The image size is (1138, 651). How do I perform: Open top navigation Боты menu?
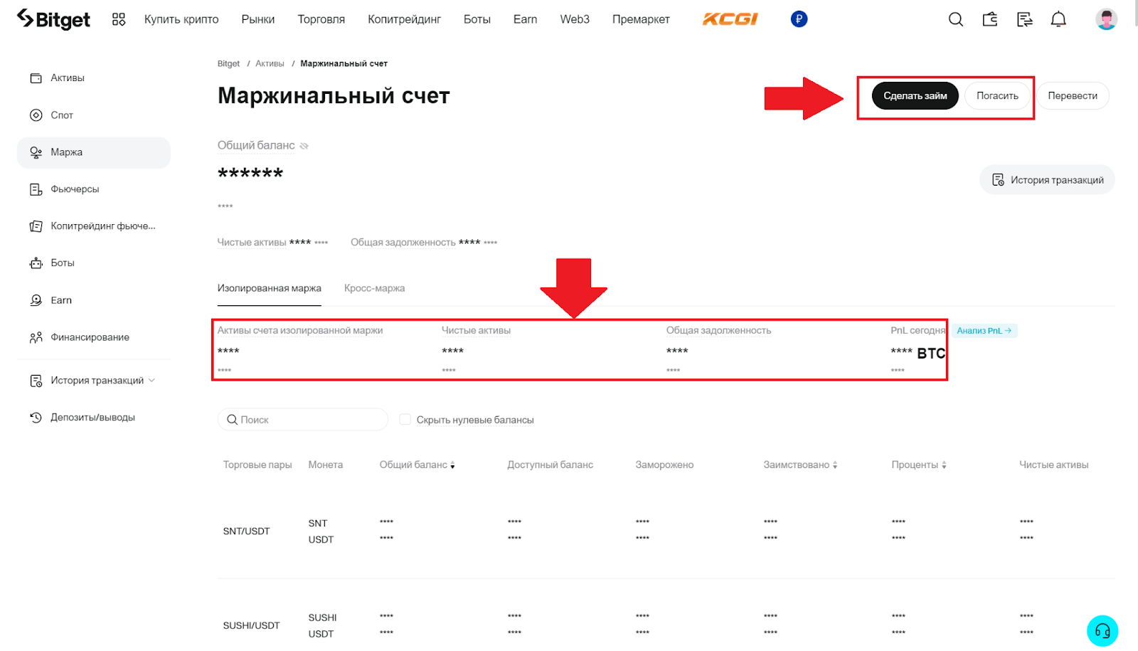(477, 19)
